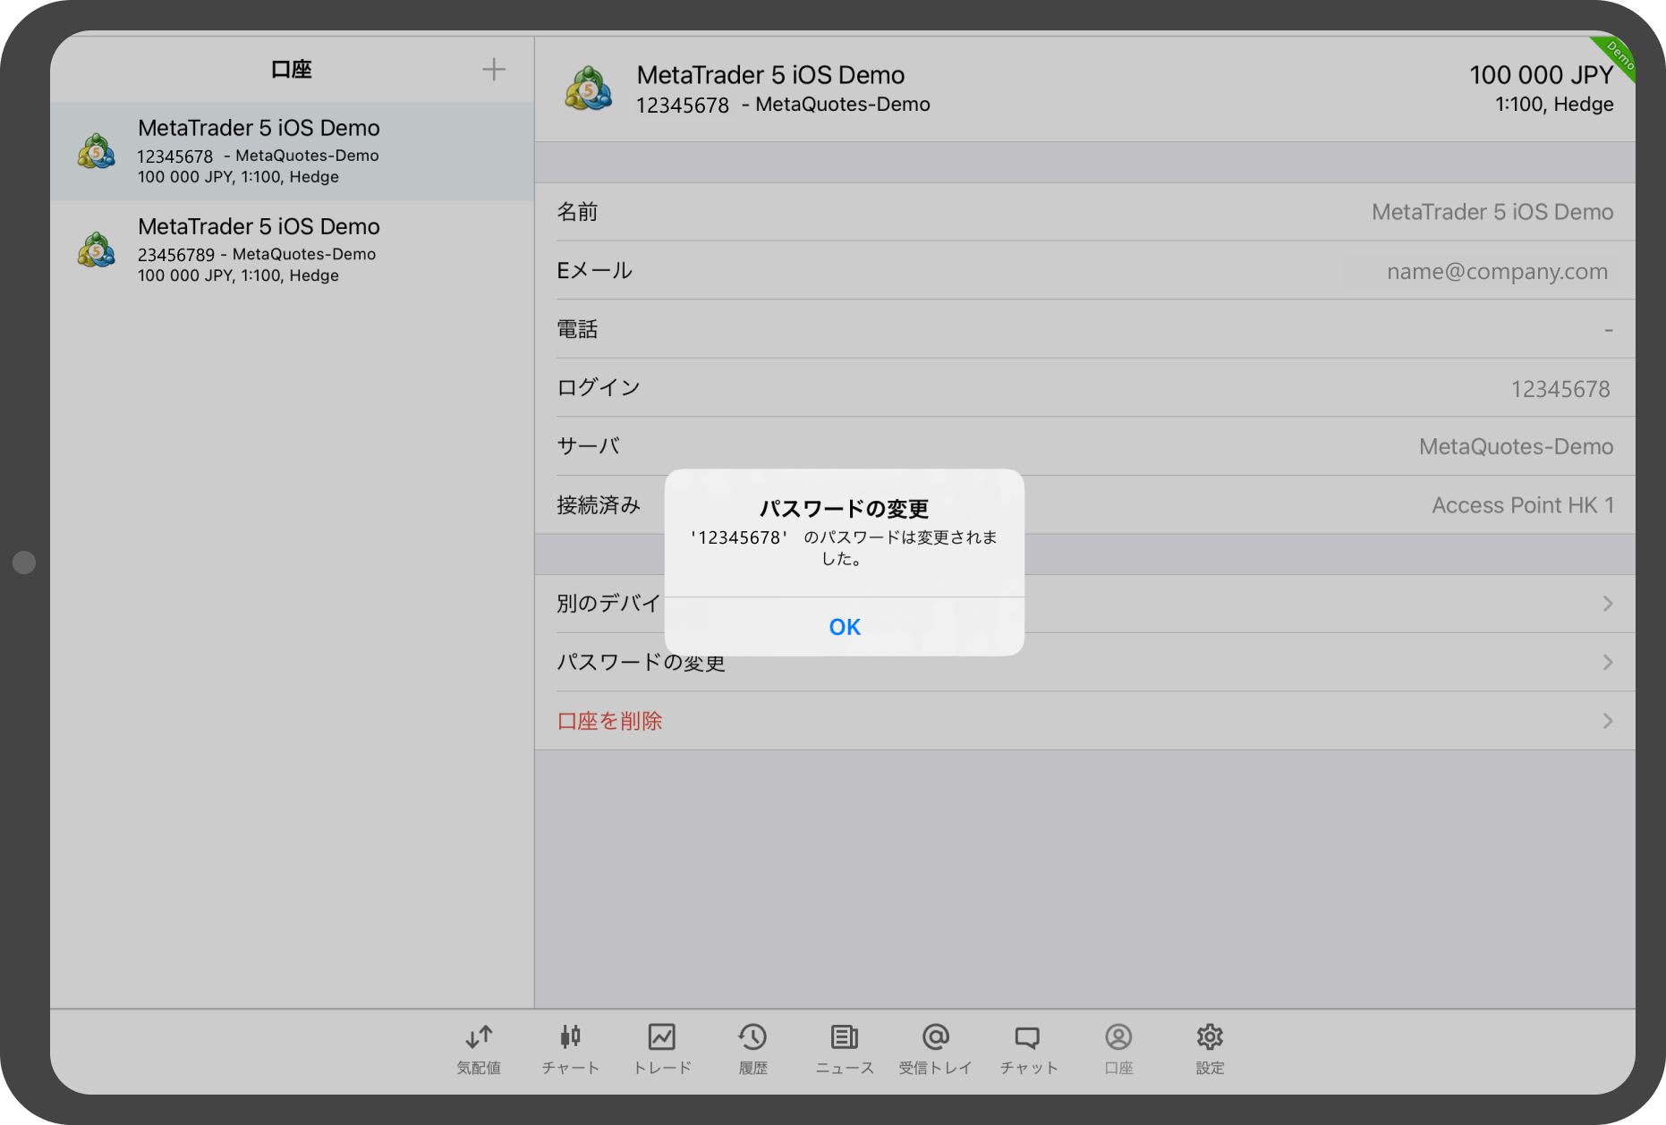Select account 23456789 in the accounts list
This screenshot has height=1125, width=1666.
click(292, 250)
